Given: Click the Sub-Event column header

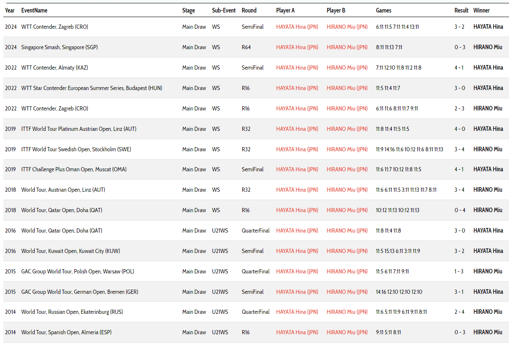Looking at the screenshot, I should click(x=224, y=10).
